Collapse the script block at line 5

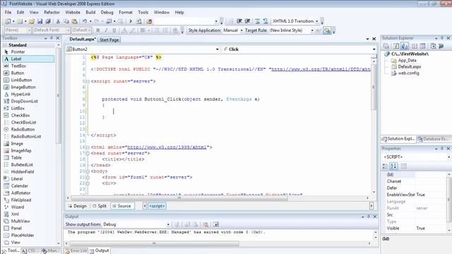tap(88, 82)
